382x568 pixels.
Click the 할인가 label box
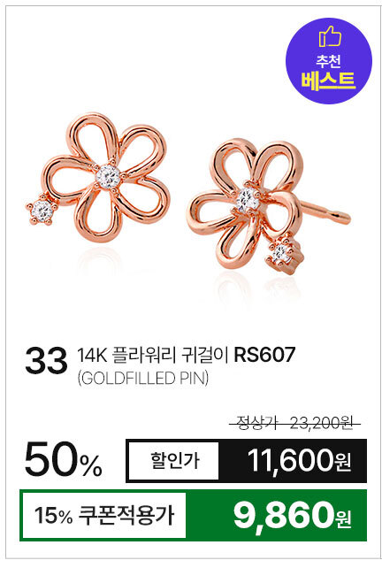click(174, 461)
